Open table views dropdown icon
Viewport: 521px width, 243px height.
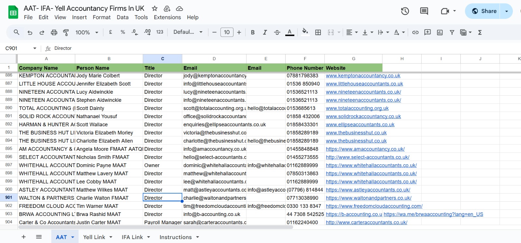466,32
